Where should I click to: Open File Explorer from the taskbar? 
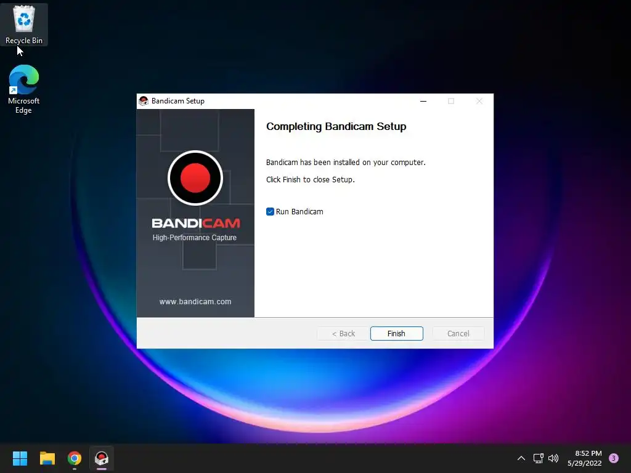[47, 458]
